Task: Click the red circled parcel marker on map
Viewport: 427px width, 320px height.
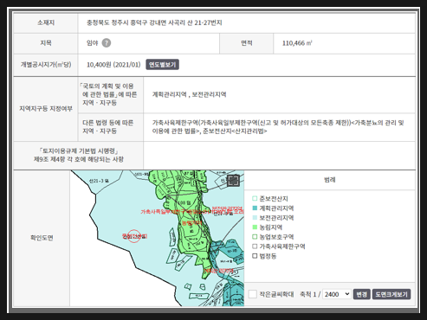Action: point(133,236)
